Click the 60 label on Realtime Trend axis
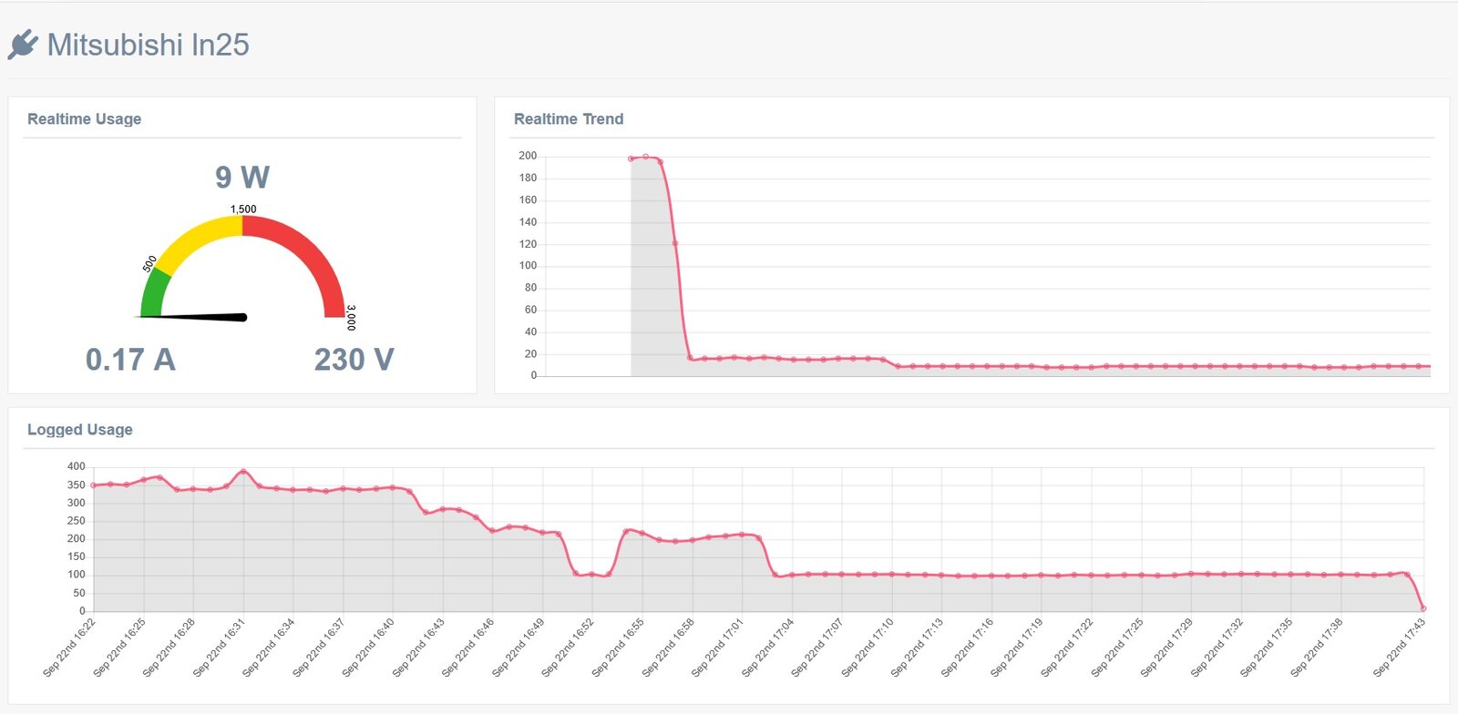The image size is (1458, 714). pyautogui.click(x=531, y=310)
